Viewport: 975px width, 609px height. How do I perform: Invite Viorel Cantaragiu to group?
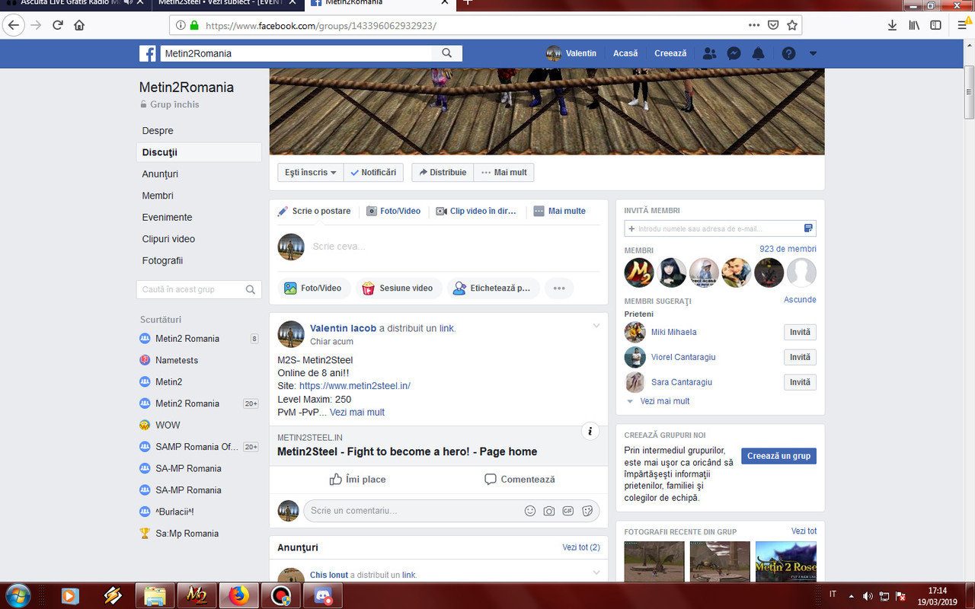point(800,358)
